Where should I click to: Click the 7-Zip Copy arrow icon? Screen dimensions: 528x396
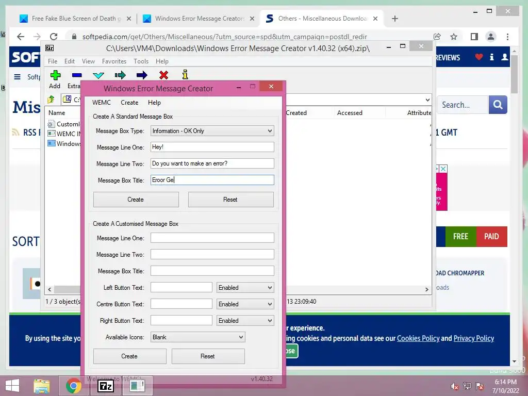(x=120, y=75)
